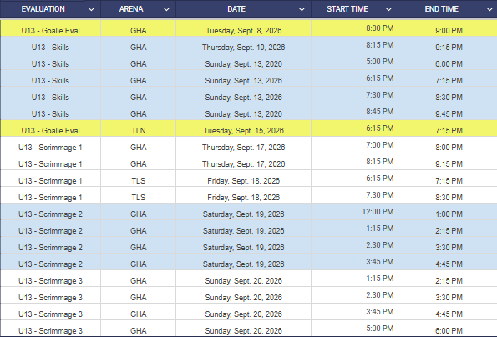The width and height of the screenshot is (497, 337).
Task: Click the U13 - Scrimmage 3 cell at 1:15 PM
Action: coord(50,279)
